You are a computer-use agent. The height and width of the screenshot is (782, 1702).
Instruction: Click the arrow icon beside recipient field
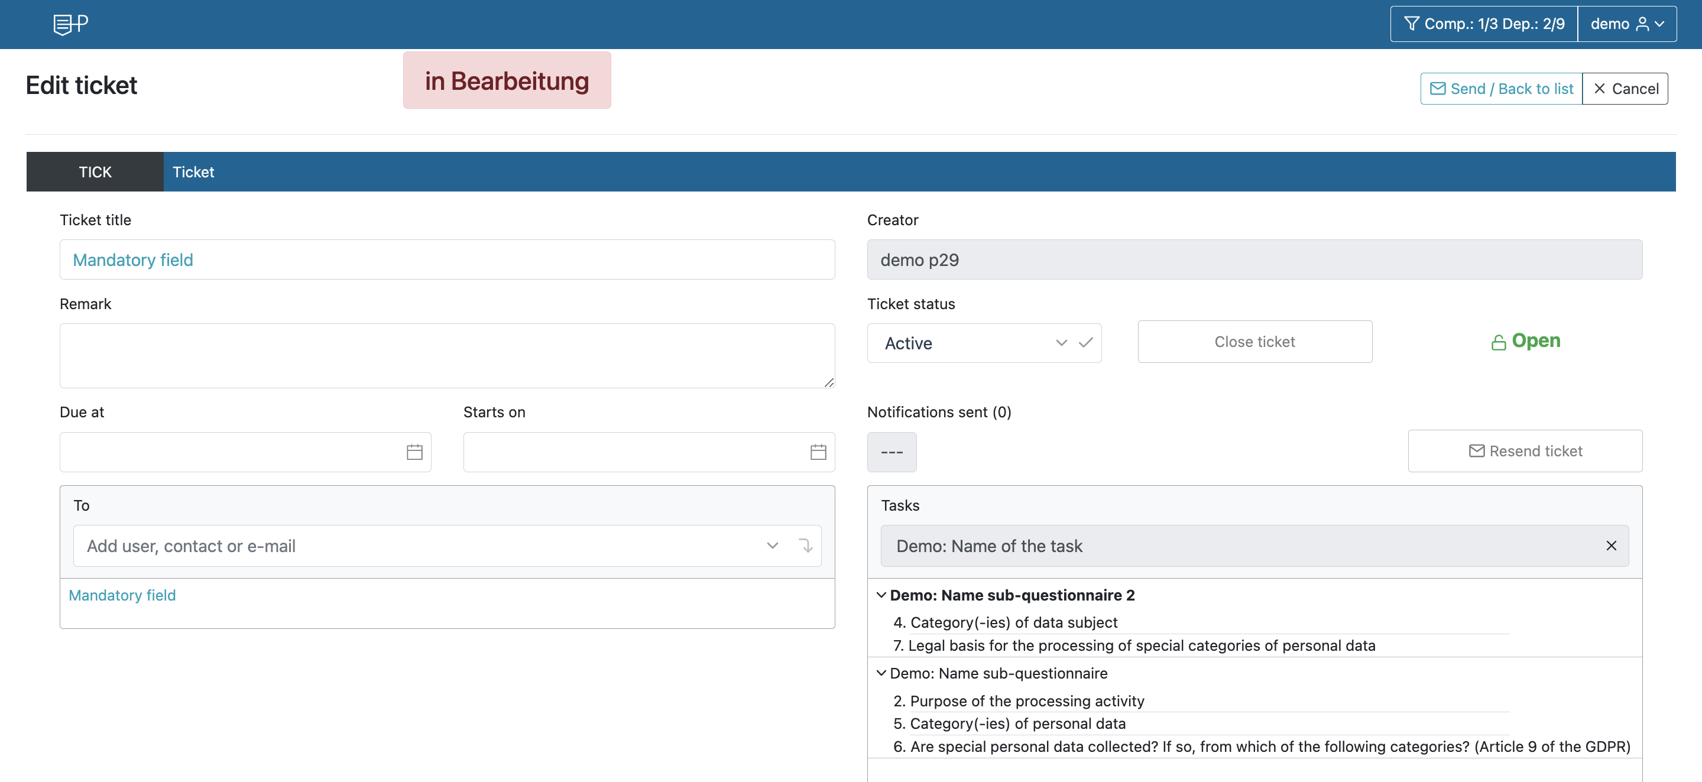[x=805, y=546]
